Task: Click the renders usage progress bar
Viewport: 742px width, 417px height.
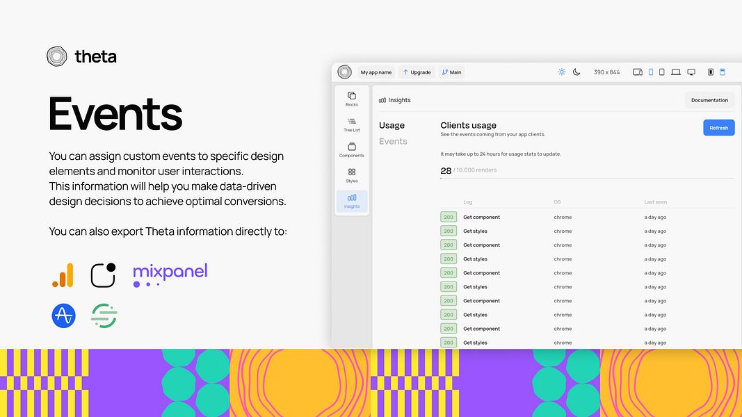Action: click(x=587, y=178)
